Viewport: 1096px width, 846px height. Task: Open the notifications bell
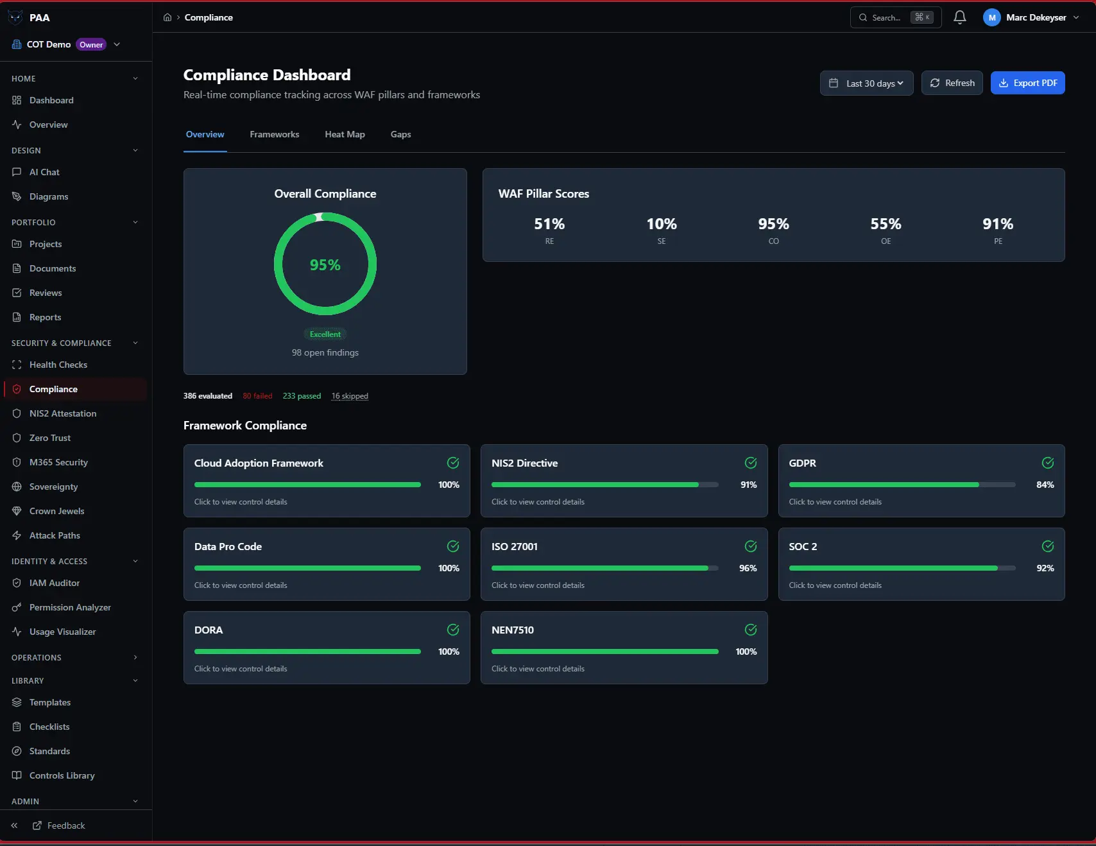tap(959, 17)
